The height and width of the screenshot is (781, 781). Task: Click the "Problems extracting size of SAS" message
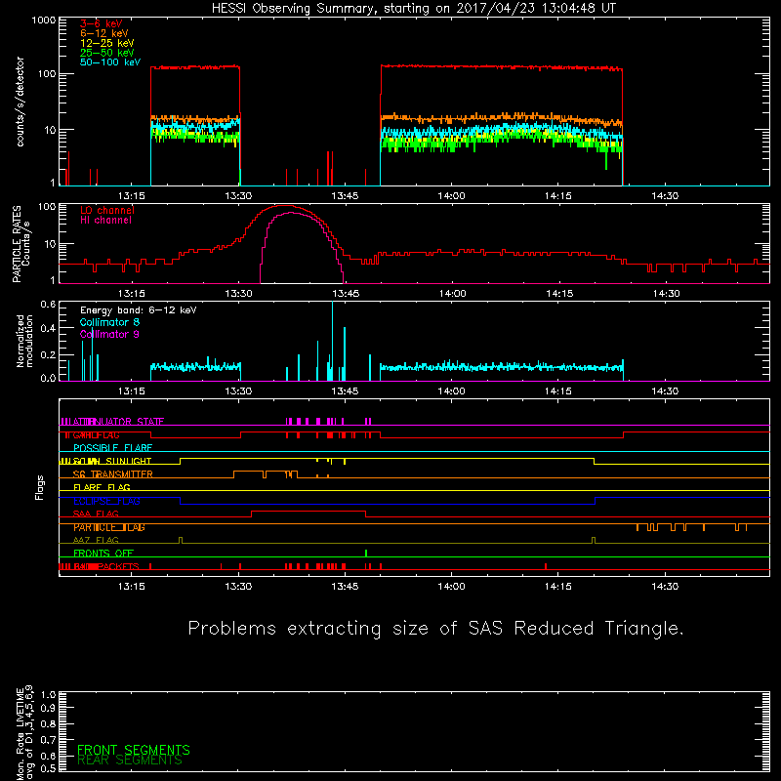point(435,628)
